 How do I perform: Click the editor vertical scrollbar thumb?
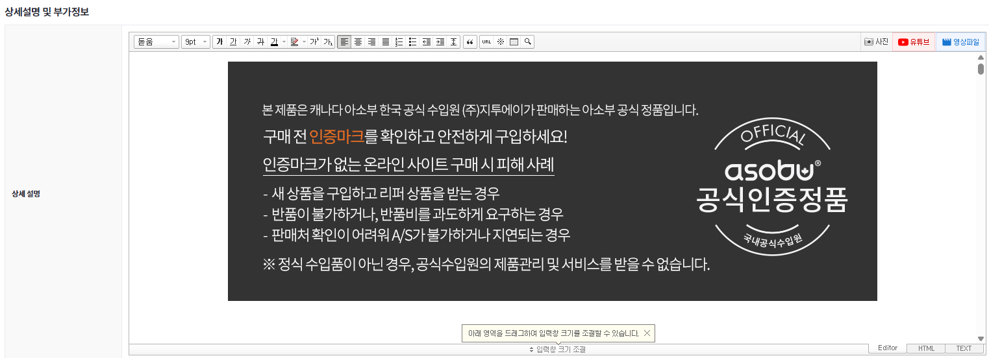point(981,69)
